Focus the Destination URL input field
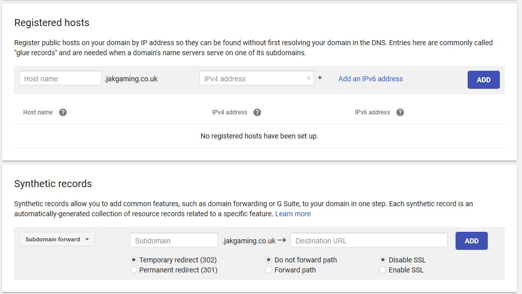The image size is (522, 294). 369,240
